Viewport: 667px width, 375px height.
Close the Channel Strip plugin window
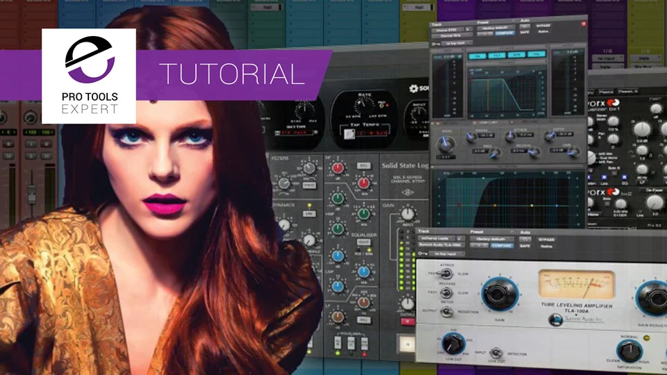(583, 24)
